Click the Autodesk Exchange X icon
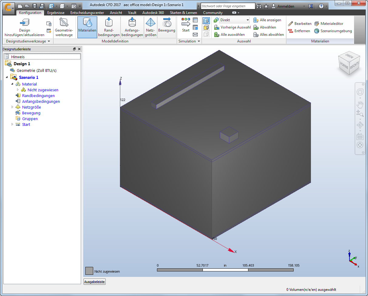 click(x=311, y=6)
